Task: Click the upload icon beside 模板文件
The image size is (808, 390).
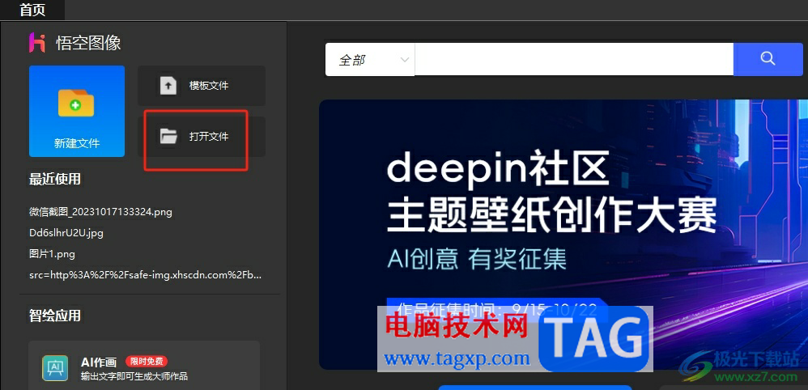Action: pos(168,86)
